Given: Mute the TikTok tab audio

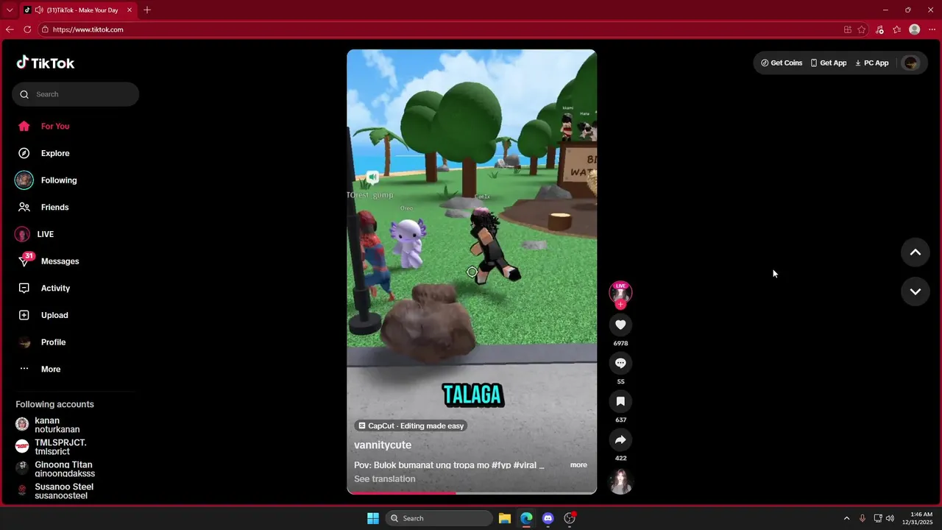Looking at the screenshot, I should (x=39, y=10).
